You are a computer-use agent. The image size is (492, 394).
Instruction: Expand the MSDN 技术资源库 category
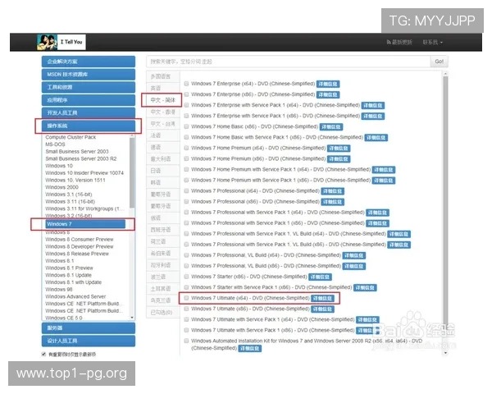89,75
